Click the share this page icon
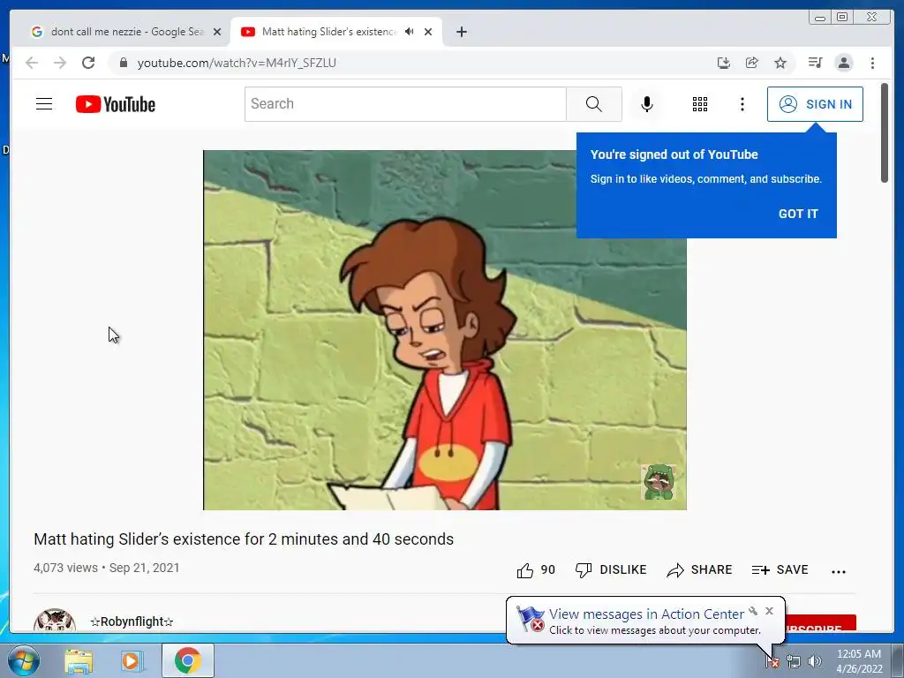Viewport: 904px width, 678px height. point(752,63)
